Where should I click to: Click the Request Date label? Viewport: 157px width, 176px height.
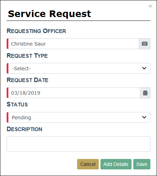tap(28, 80)
